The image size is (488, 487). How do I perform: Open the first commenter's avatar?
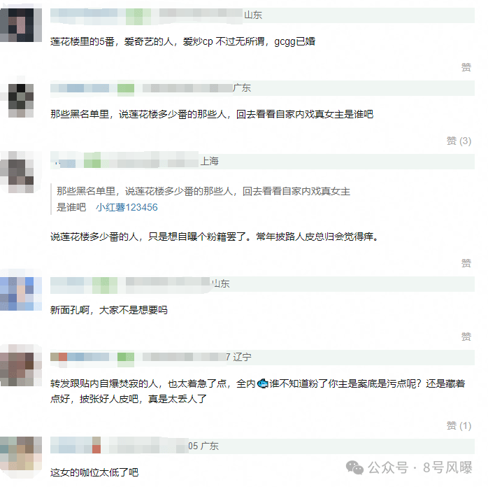tap(21, 25)
